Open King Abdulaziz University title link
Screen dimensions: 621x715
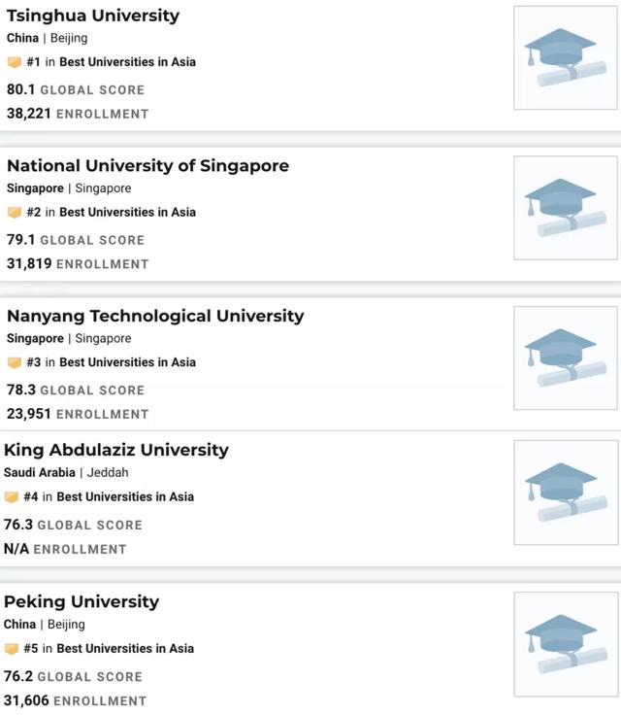tap(116, 450)
